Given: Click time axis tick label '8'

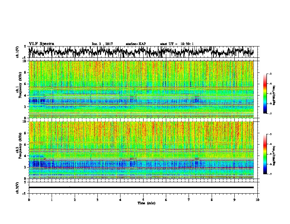Looking at the screenshot, I should point(212,199).
